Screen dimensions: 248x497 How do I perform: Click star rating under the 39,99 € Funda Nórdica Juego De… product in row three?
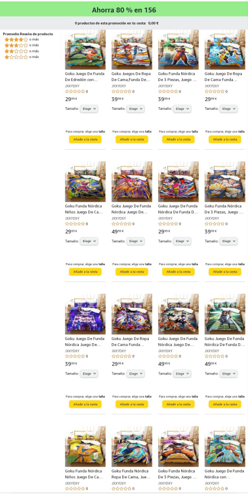(x=75, y=356)
